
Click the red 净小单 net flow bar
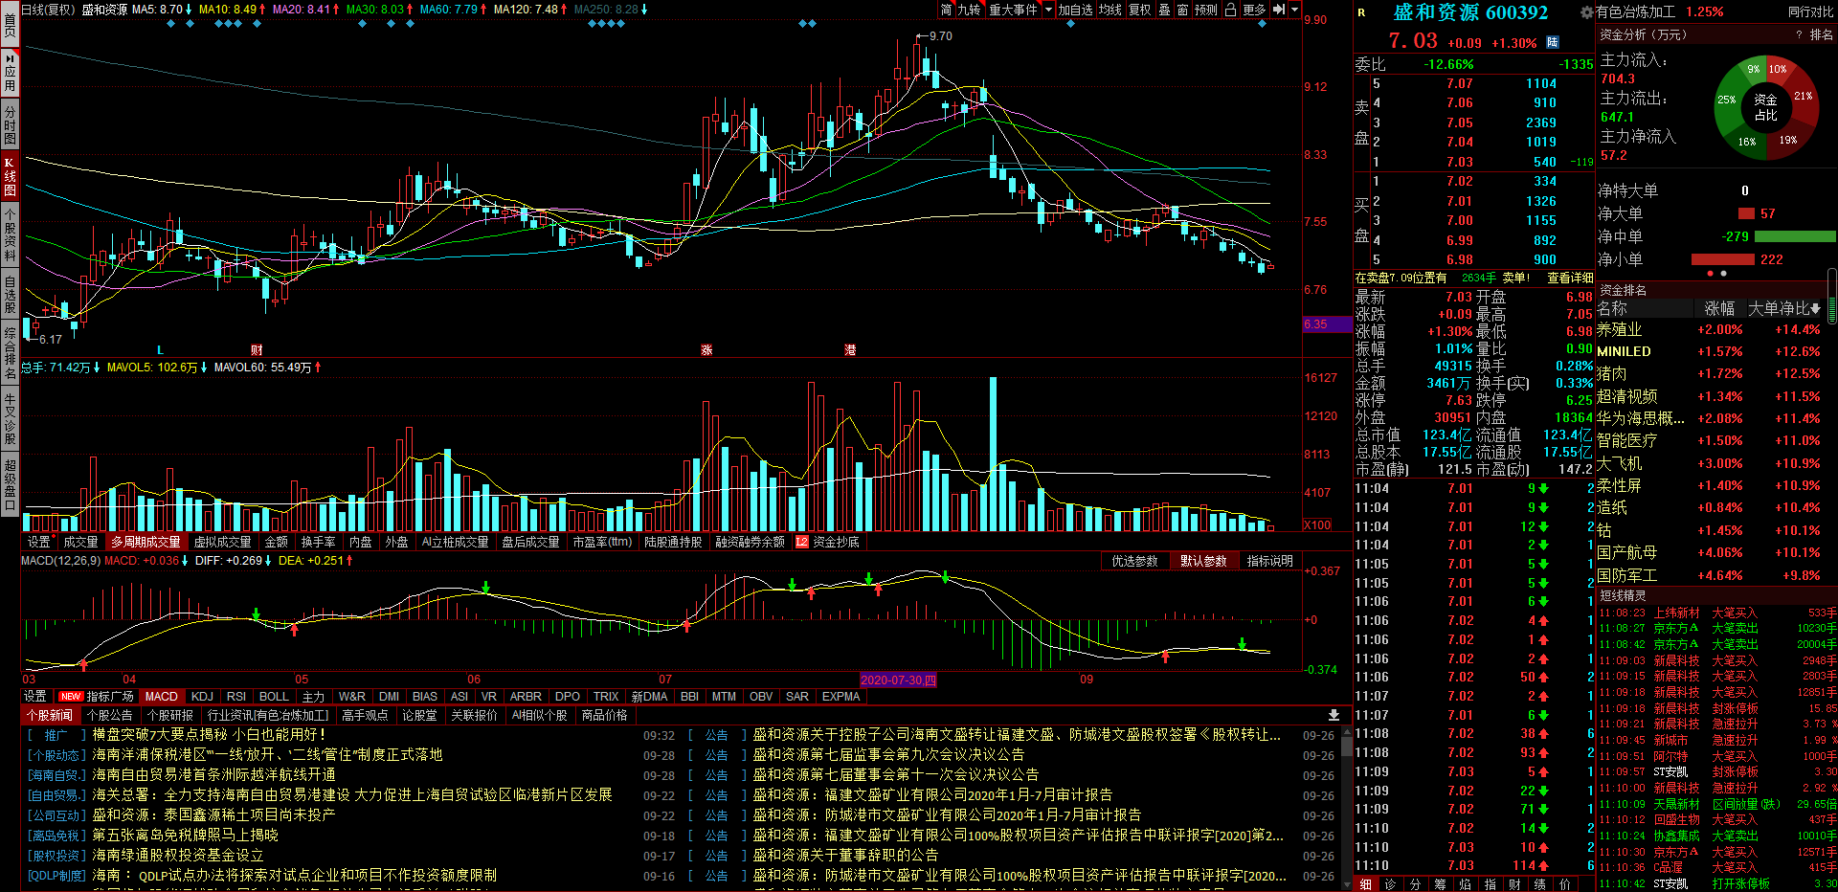pos(1723,259)
